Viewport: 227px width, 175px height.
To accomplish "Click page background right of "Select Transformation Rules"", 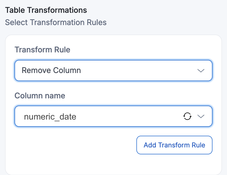I will (x=167, y=22).
